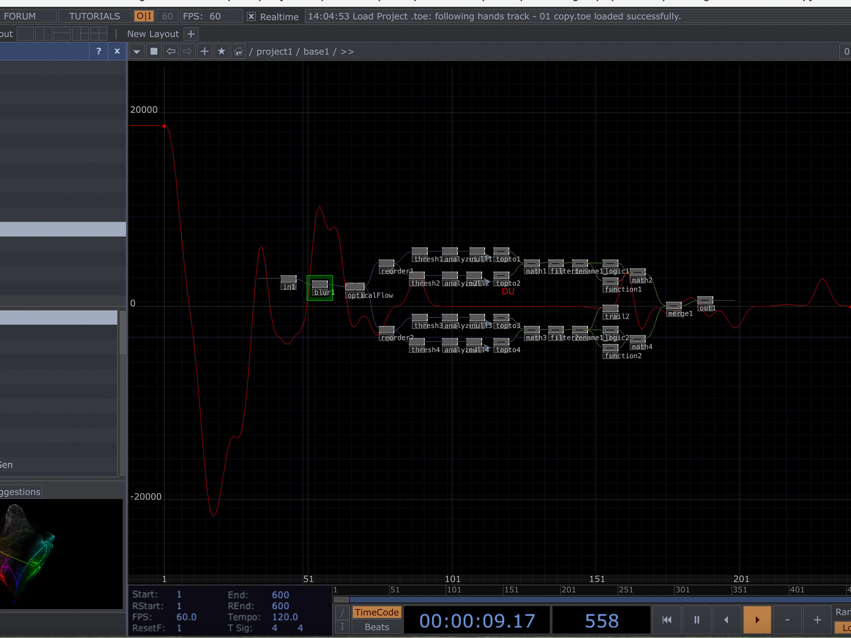Jump to start of timeline
The image size is (851, 638).
(x=667, y=620)
